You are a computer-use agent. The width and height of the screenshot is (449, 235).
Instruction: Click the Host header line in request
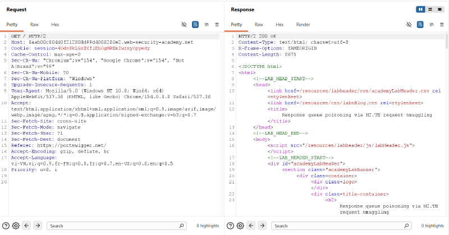[x=102, y=42]
